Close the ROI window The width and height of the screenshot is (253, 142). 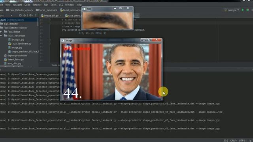click(x=128, y=8)
